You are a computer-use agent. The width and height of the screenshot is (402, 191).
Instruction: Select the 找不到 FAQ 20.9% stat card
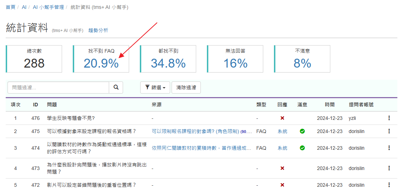101,59
